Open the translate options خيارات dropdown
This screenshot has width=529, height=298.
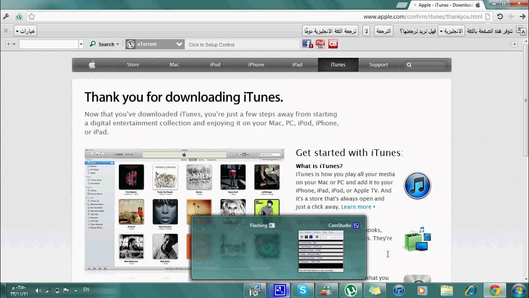[x=25, y=31]
